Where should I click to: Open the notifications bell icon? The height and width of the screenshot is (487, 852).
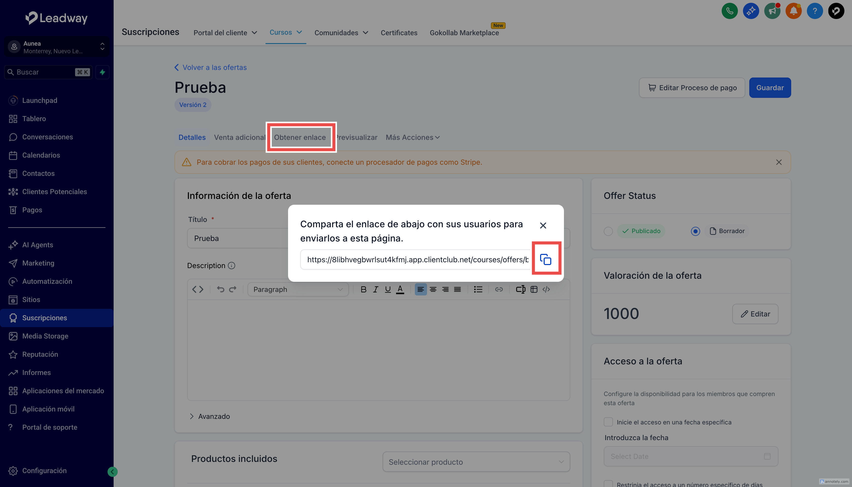click(793, 11)
